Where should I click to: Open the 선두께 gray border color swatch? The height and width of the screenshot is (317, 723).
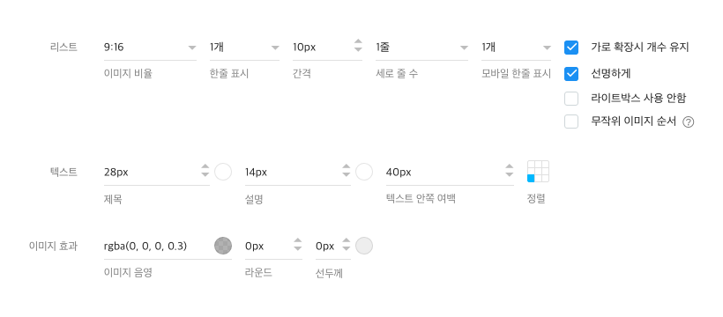(364, 246)
